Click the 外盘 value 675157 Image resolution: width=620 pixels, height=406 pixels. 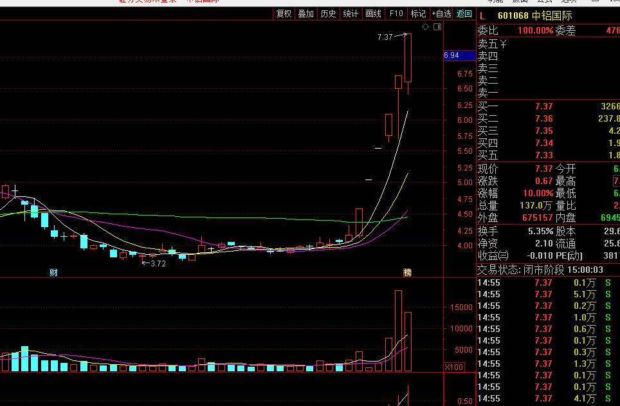[538, 218]
